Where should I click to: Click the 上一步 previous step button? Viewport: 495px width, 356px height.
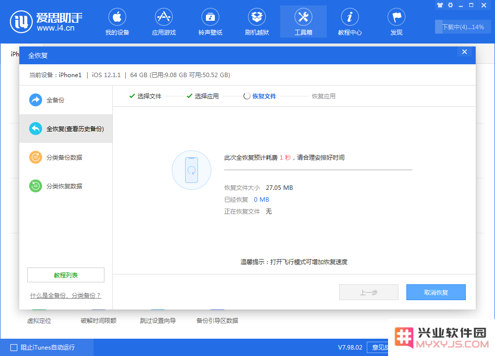pyautogui.click(x=369, y=292)
